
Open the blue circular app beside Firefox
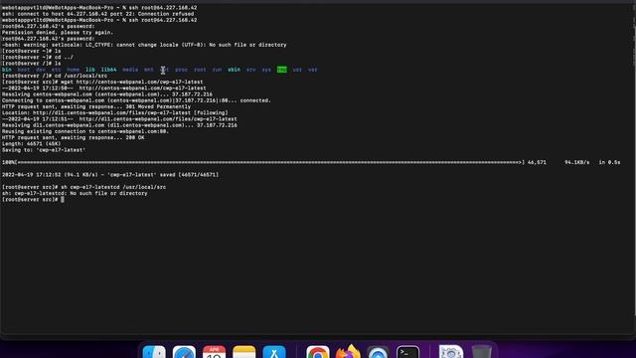pos(378,352)
